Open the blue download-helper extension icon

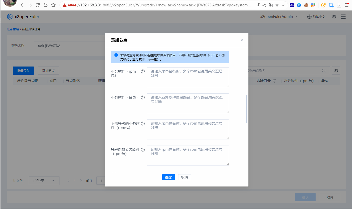(299, 5)
